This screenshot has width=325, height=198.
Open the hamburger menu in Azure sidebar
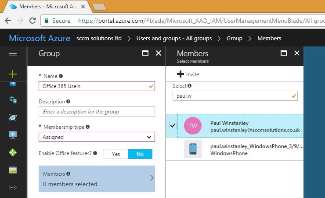pos(13,56)
